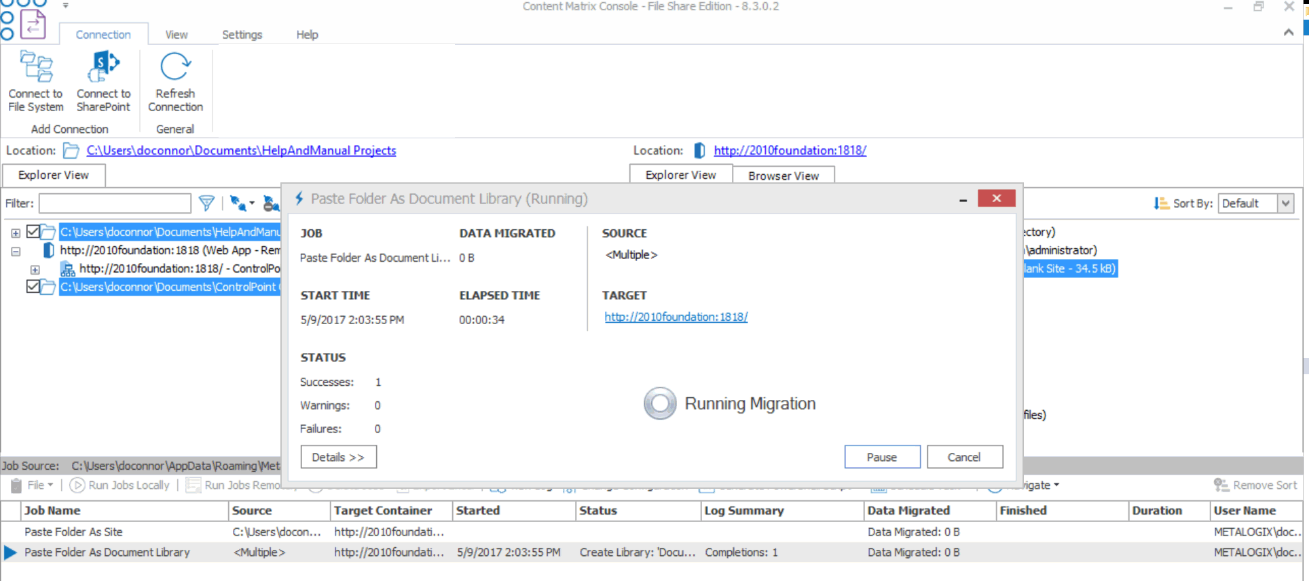Click the disconnect plug icon in left toolbar
The width and height of the screenshot is (1309, 581).
pos(271,203)
